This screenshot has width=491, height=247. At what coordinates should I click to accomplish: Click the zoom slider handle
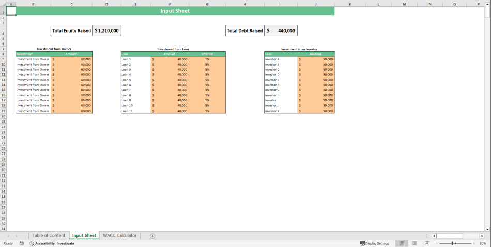(453, 243)
